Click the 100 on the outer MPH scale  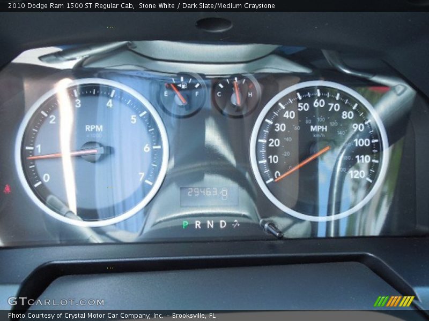362,142
